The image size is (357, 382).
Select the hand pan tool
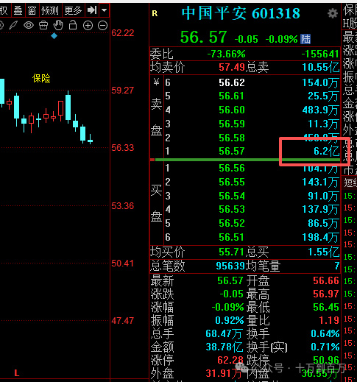click(58, 25)
